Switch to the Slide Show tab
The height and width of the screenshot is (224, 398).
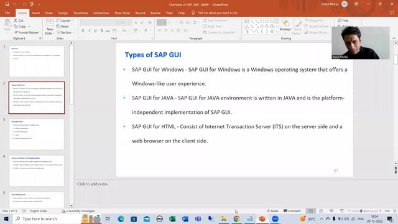(122, 12)
